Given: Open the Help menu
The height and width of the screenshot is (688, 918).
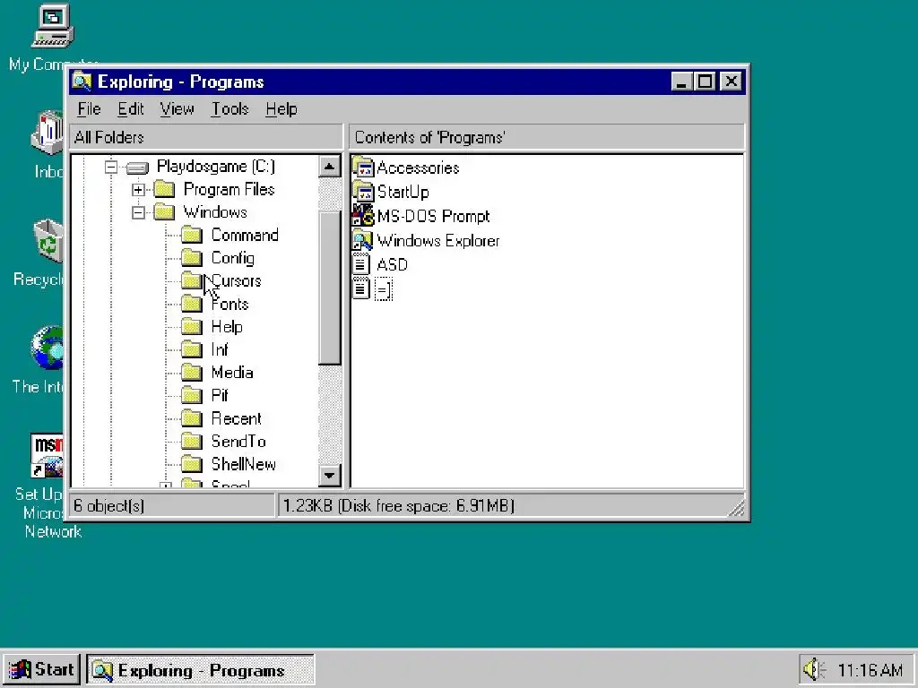Looking at the screenshot, I should click(281, 108).
